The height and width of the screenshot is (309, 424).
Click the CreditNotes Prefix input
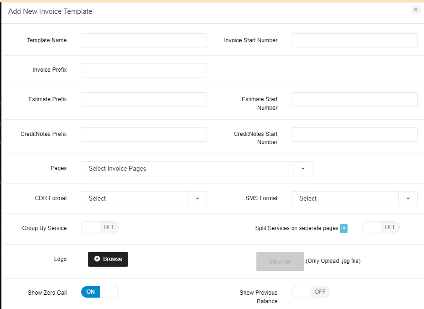143,135
